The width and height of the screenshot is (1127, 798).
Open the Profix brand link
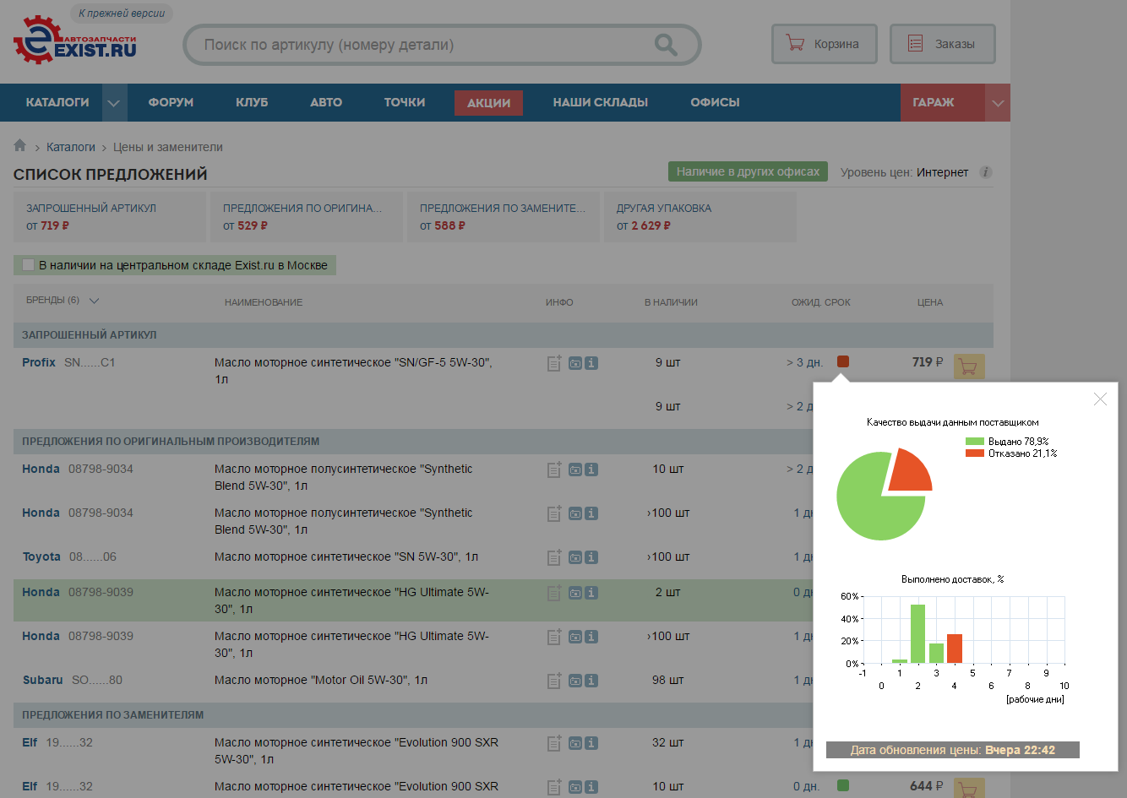pyautogui.click(x=39, y=362)
